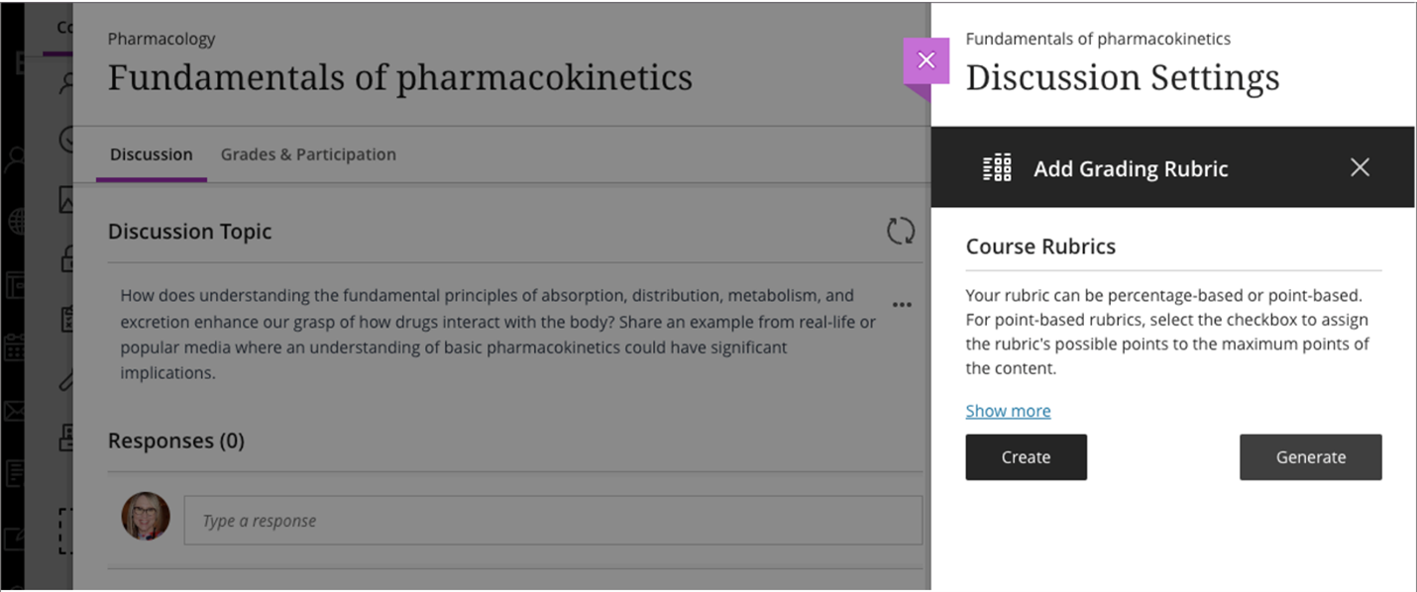Dismiss the Add Grading Rubric bar
The width and height of the screenshot is (1417, 592).
point(1360,167)
